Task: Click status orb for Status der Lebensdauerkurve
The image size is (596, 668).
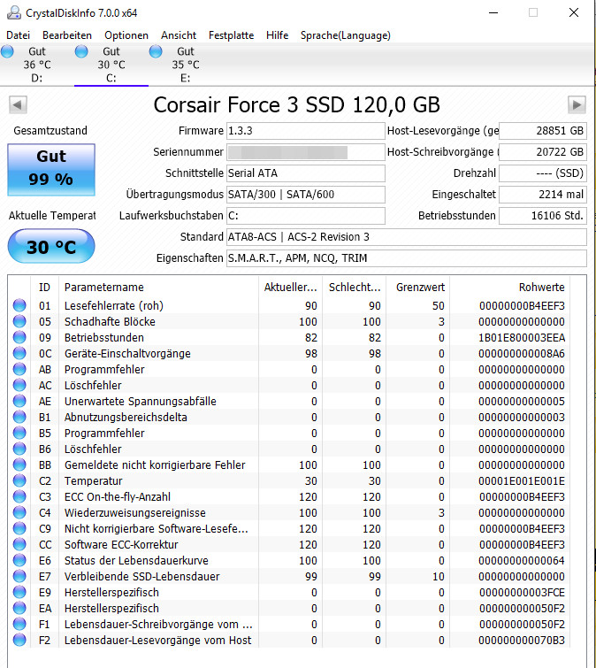Action: pos(19,560)
